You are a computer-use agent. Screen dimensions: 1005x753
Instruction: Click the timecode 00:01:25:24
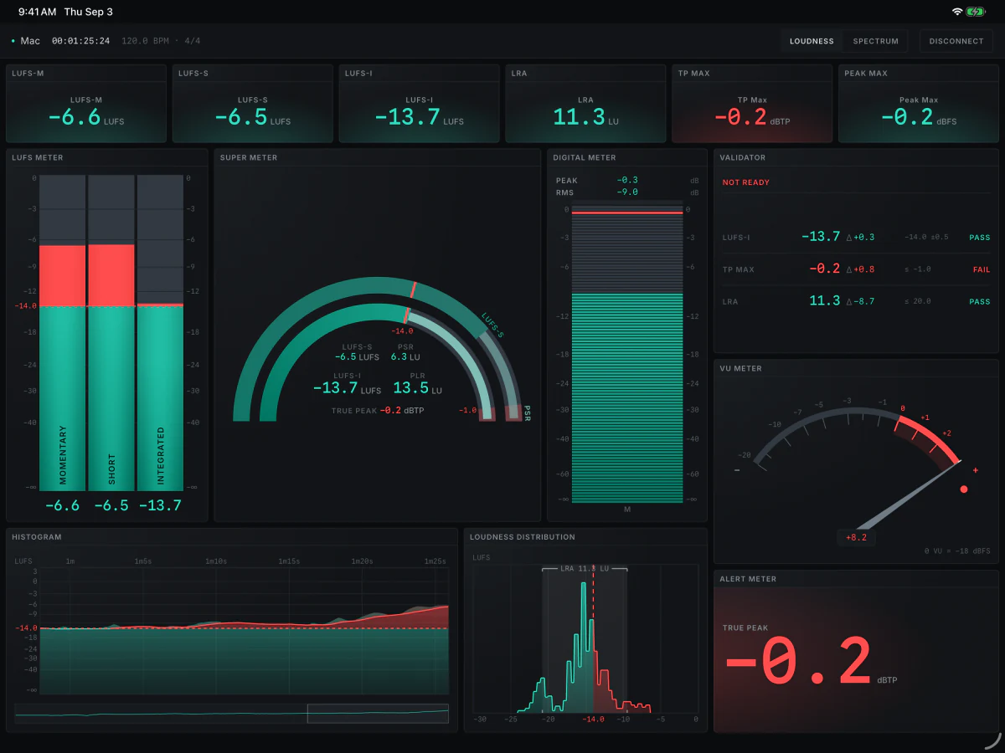(80, 41)
